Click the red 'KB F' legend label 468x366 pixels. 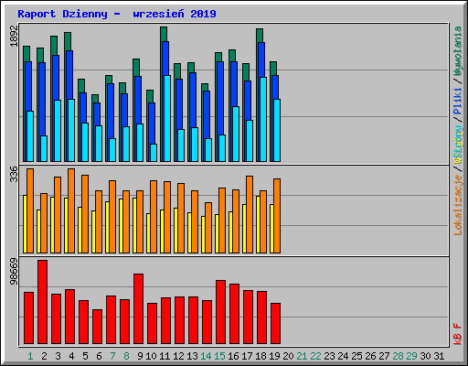pos(458,334)
